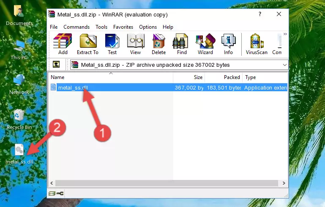This screenshot has height=207, width=325.
Task: Open the View file tool
Action: (136, 44)
